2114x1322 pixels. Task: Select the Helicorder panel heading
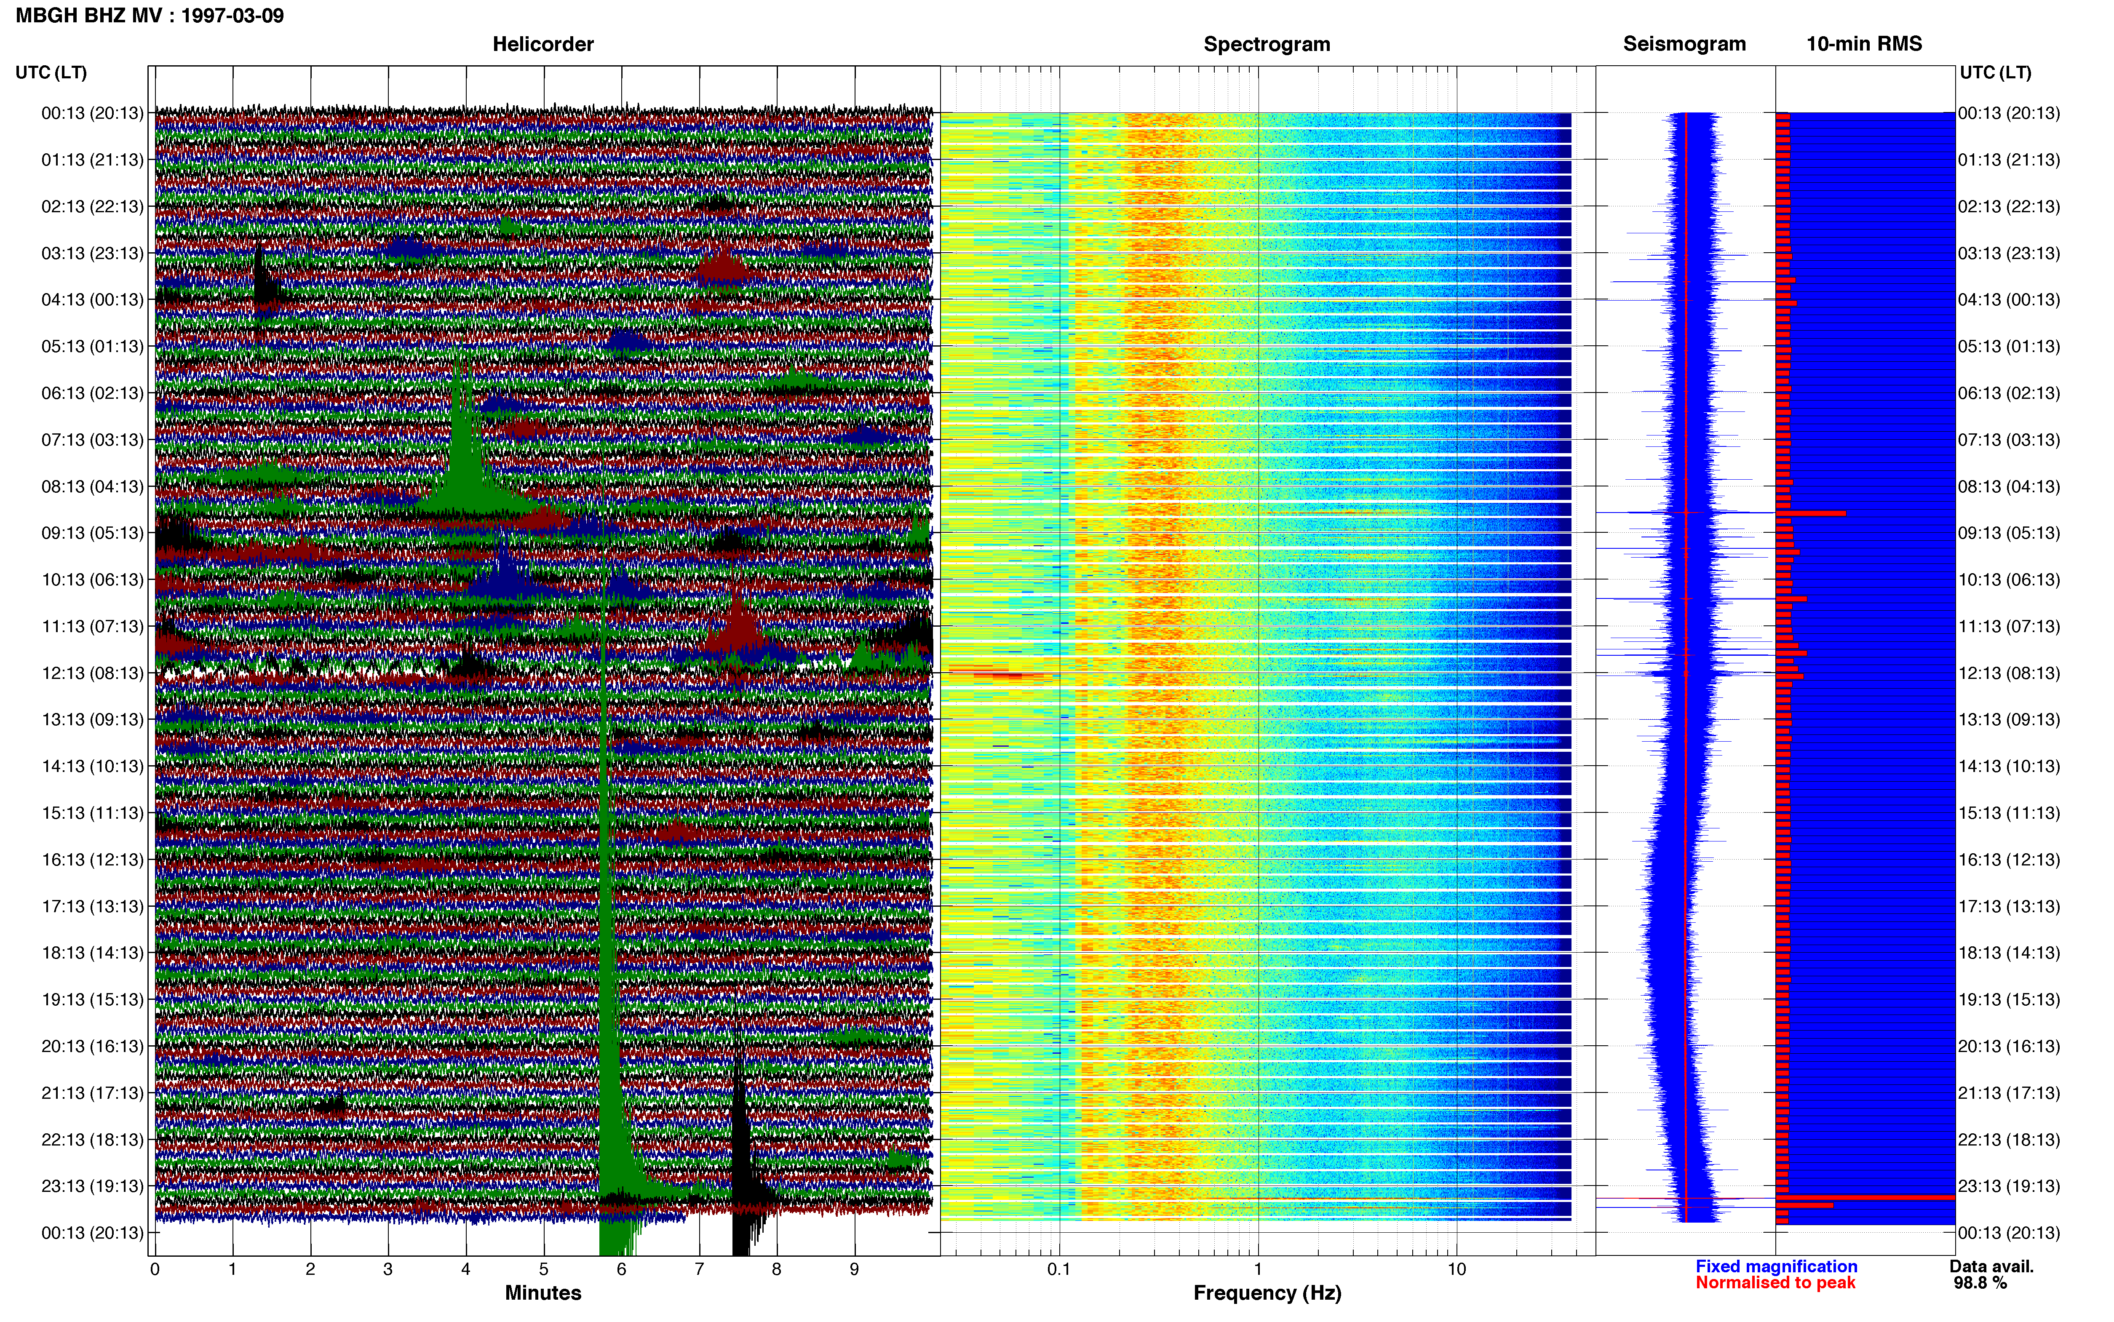click(x=543, y=44)
